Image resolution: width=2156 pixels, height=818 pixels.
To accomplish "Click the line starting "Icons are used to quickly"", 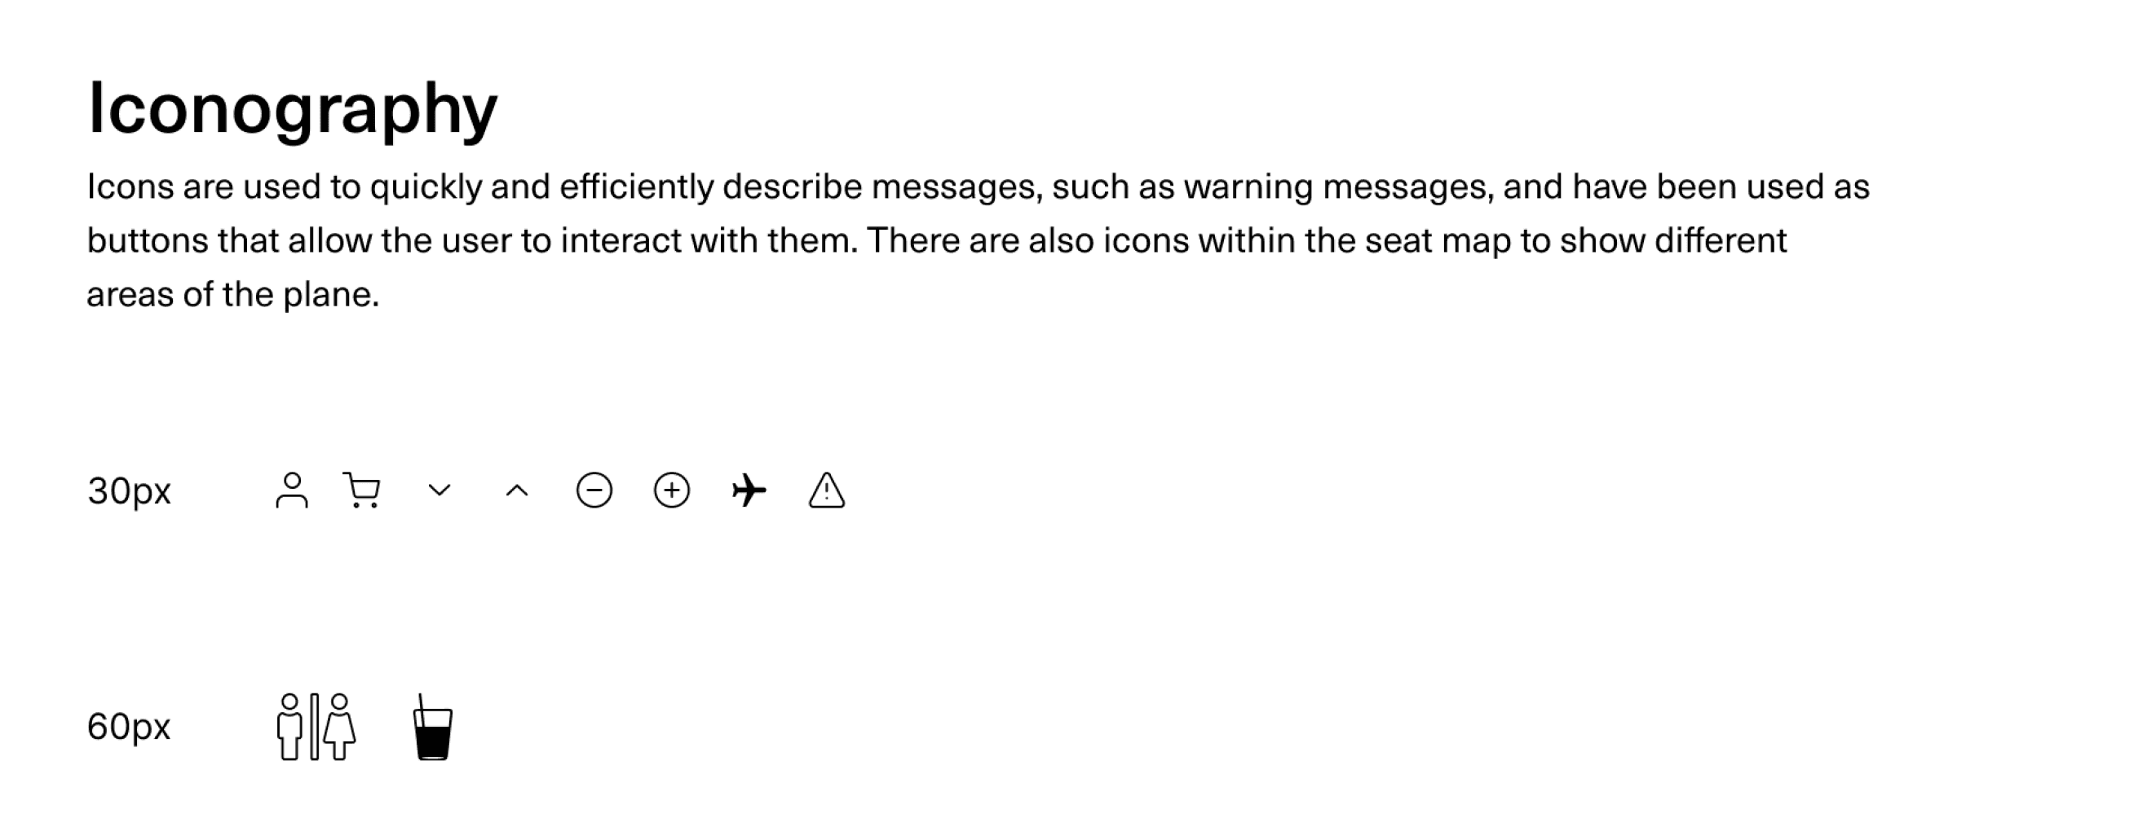I will pyautogui.click(x=979, y=187).
